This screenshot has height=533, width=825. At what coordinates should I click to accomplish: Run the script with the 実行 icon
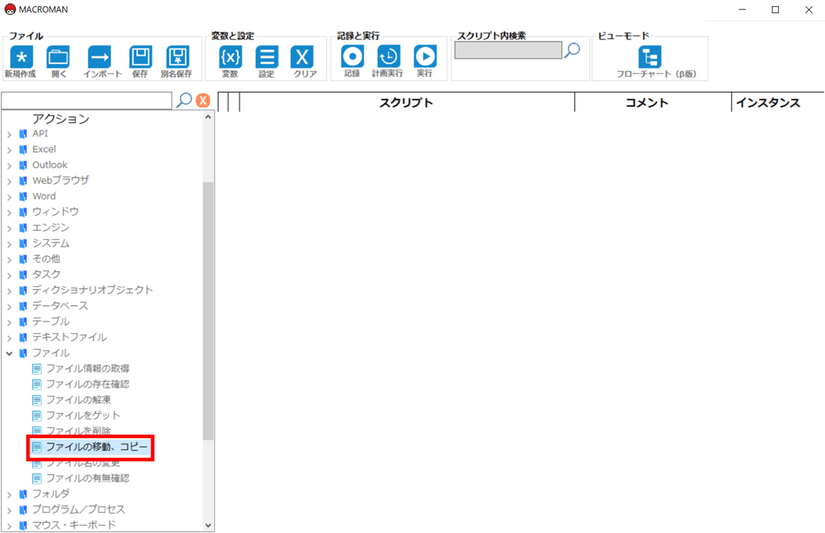click(x=425, y=56)
